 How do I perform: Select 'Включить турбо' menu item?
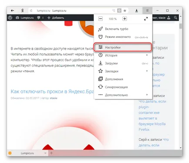coord(123,29)
